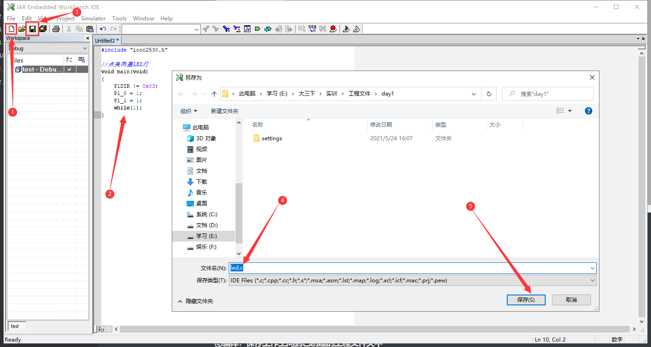Close the Workspace panel with x
Image resolution: width=651 pixels, height=347 pixels.
(88, 38)
